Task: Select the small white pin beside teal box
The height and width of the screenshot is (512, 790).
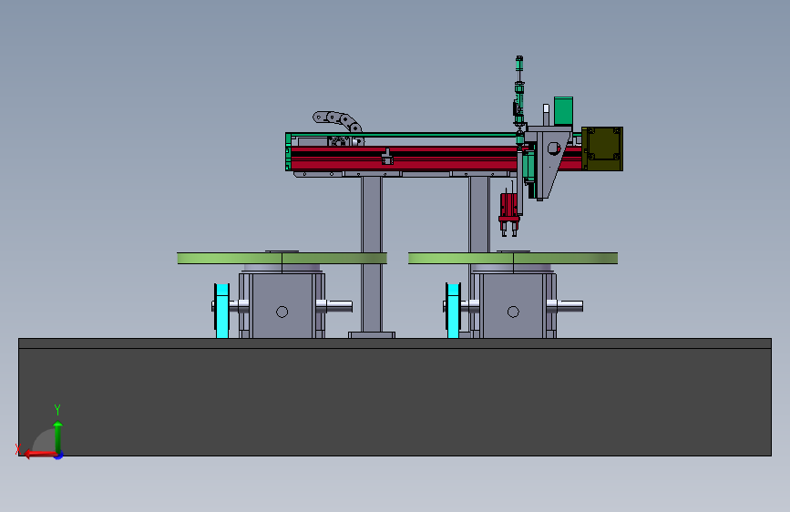Action: coord(546,115)
